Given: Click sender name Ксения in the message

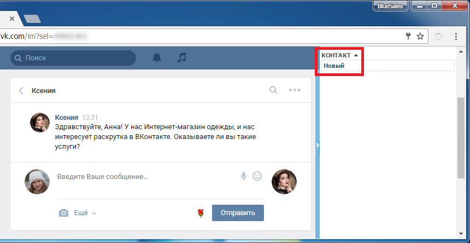Looking at the screenshot, I should [67, 117].
